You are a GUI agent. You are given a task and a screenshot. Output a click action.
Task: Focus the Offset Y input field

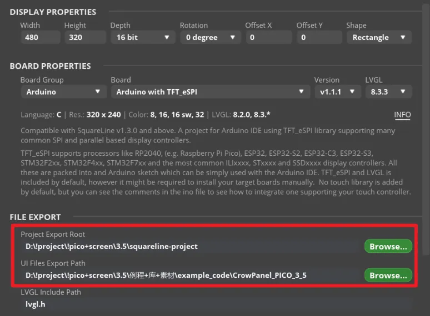(319, 38)
